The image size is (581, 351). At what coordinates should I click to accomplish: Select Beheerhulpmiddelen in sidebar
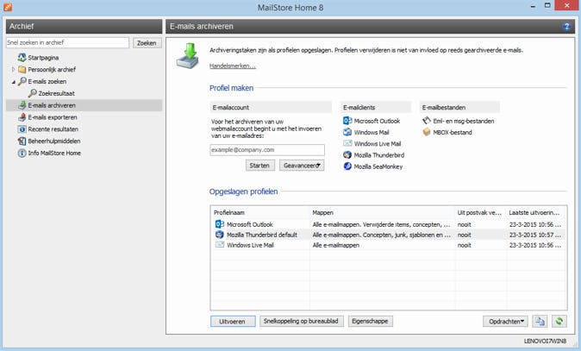[54, 141]
